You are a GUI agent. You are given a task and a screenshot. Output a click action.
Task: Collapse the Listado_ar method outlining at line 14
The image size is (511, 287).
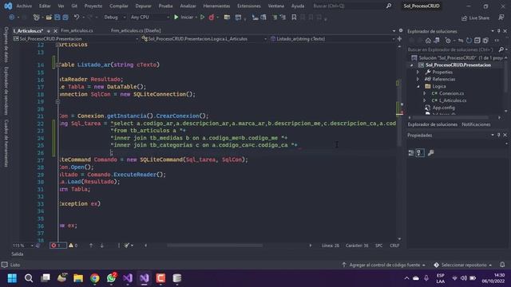[57, 65]
